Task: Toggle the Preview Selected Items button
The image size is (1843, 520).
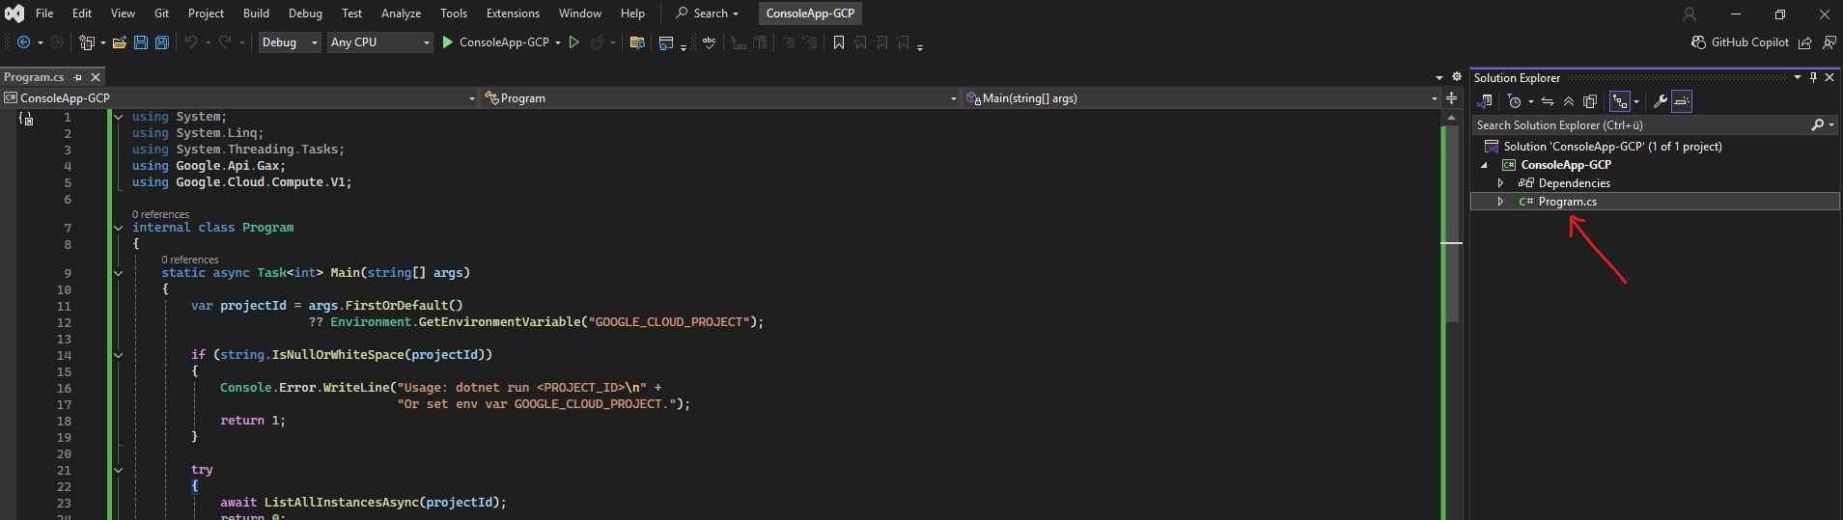Action: [1682, 101]
